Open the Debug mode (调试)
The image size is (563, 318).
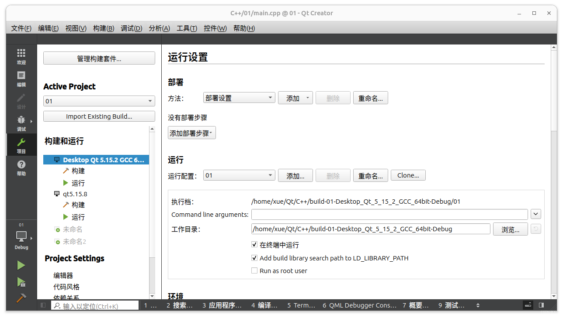coord(21,123)
